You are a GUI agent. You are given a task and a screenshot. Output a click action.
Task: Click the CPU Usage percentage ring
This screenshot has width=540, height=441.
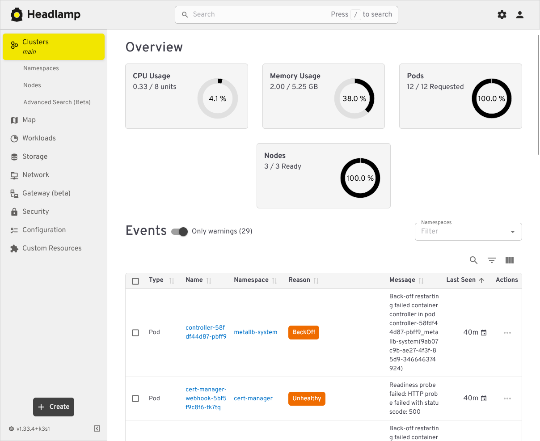tap(218, 98)
